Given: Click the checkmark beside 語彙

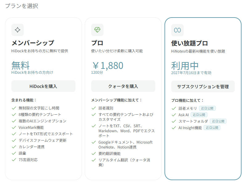Looking at the screenshot, I should [x=14, y=153].
